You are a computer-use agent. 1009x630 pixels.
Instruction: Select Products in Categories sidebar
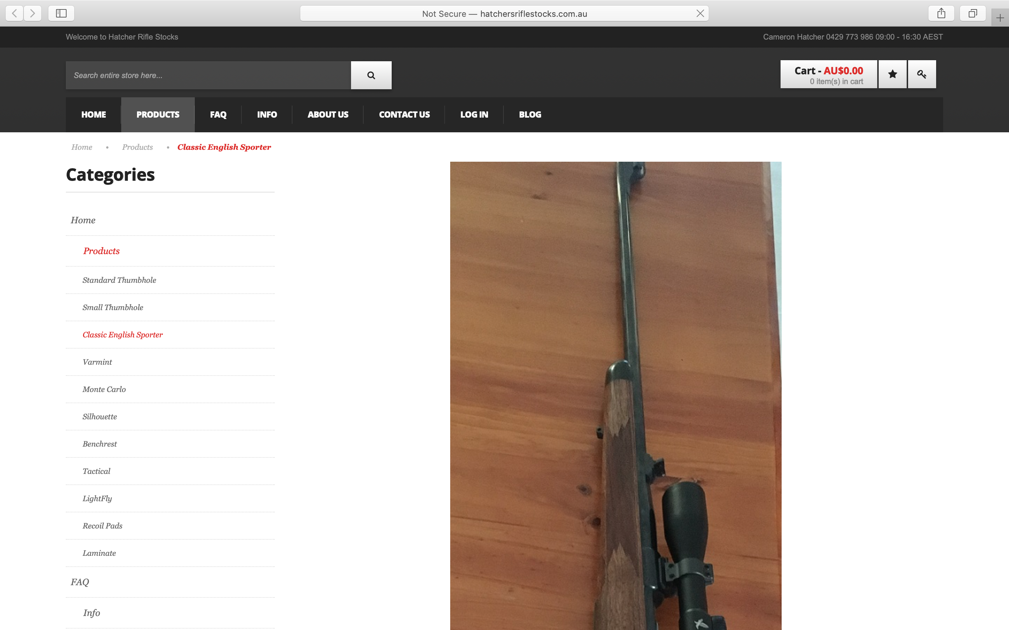pos(101,251)
